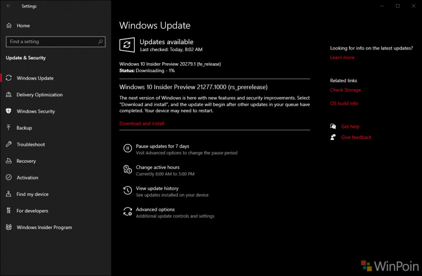Click the Insider Preview 21277.1000 heading
This screenshot has height=276, width=422.
(x=194, y=87)
